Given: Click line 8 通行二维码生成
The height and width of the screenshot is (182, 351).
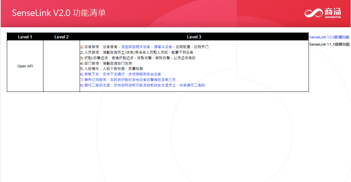Looking at the screenshot, I should (142, 85).
